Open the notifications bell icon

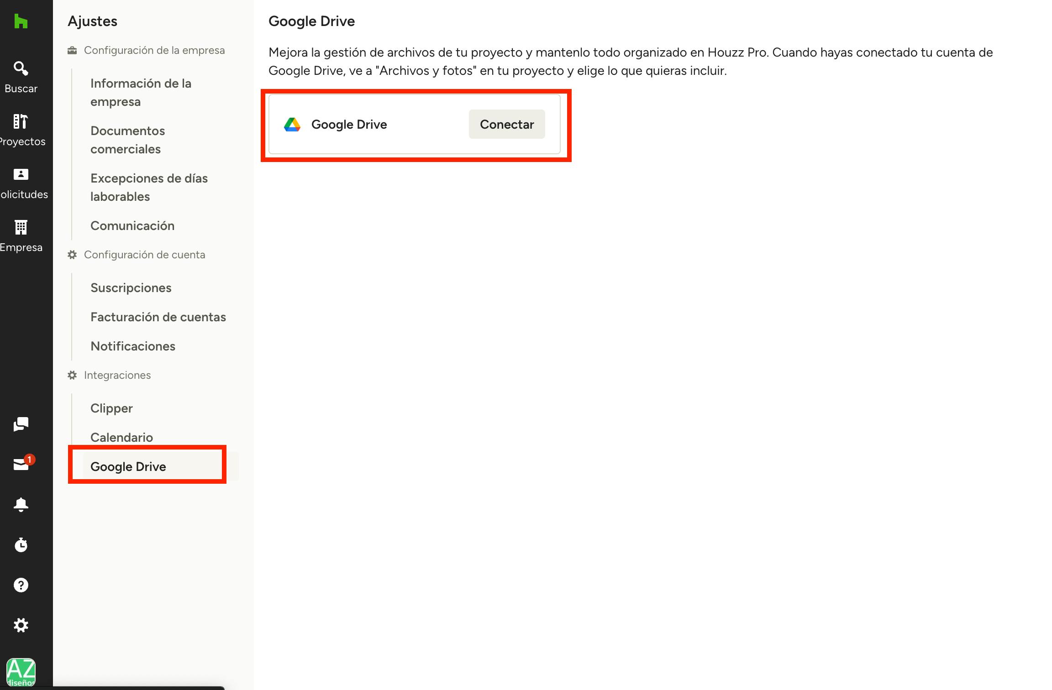pyautogui.click(x=21, y=505)
